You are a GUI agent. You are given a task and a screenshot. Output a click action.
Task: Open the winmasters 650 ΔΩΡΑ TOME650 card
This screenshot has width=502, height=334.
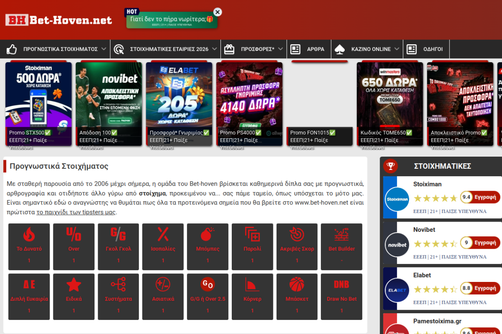(390, 104)
